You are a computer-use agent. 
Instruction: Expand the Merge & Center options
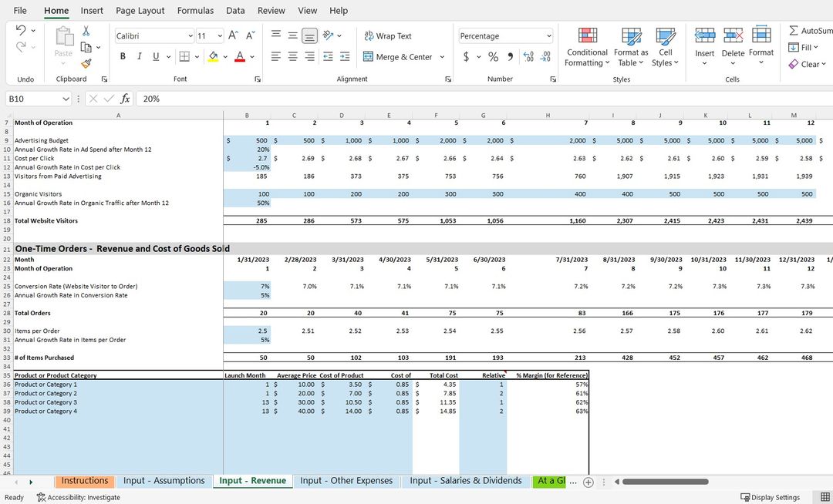[x=442, y=57]
